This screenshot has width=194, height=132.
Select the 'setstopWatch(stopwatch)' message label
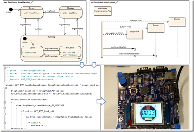[129, 54]
